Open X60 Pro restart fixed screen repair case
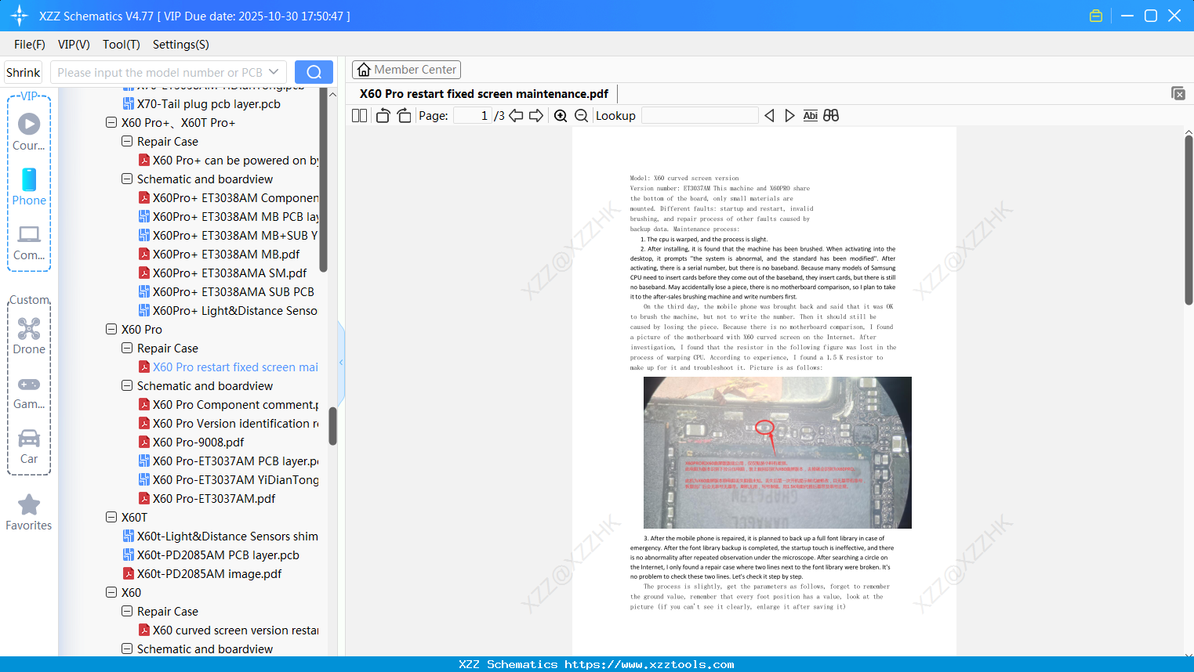The image size is (1194, 672). [228, 367]
